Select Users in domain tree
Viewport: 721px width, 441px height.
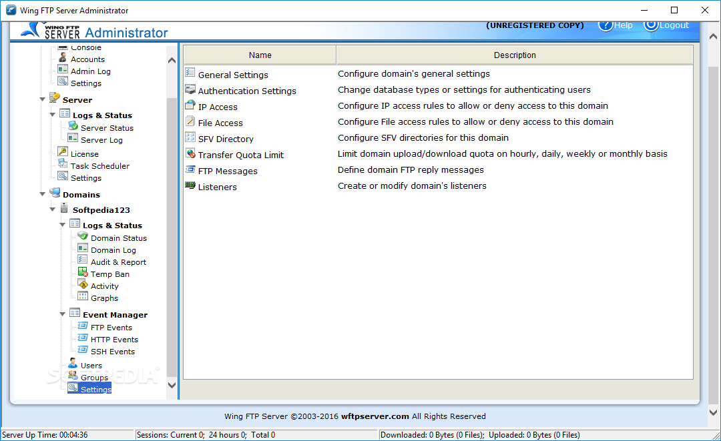point(91,365)
